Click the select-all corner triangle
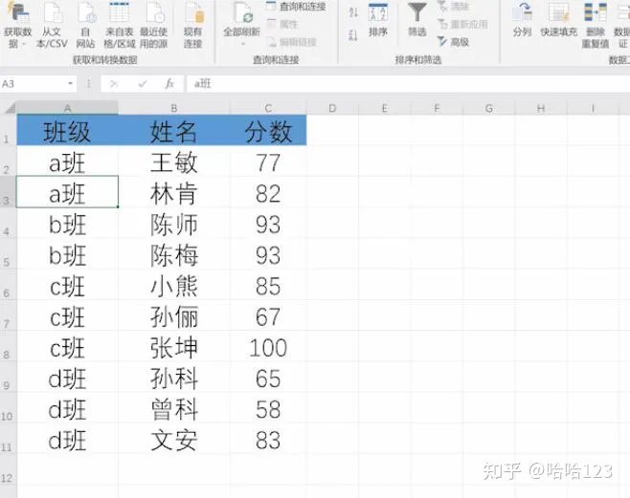 10,108
